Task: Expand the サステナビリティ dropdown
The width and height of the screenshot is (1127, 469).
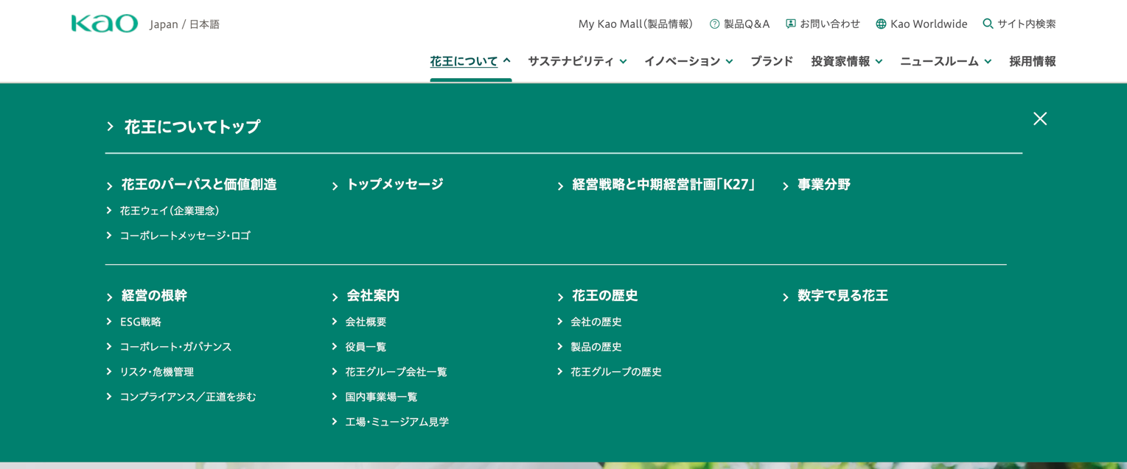Action: (576, 61)
